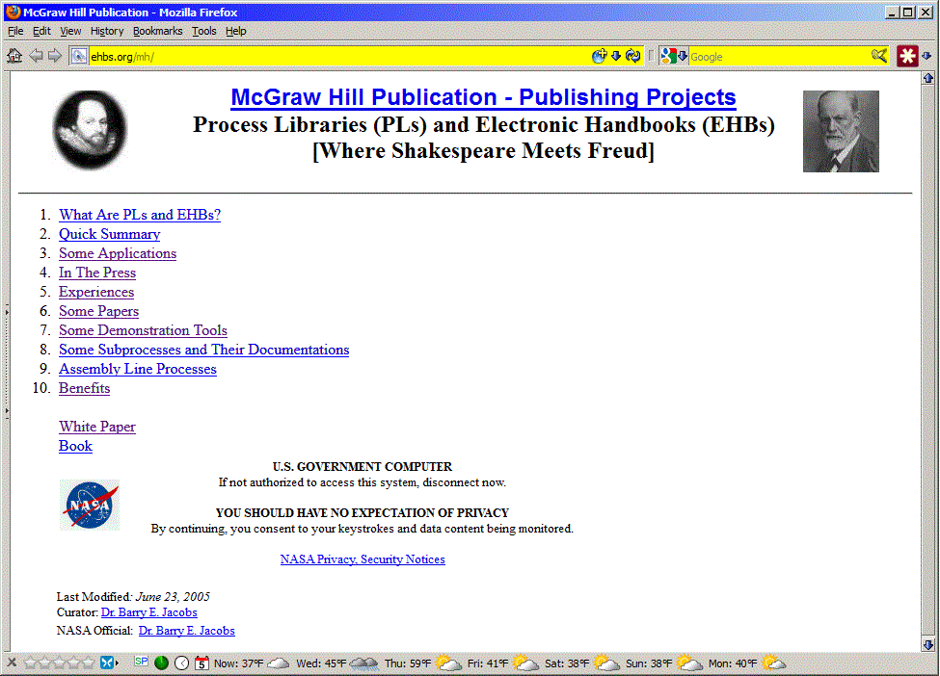
Task: Open the search engine selector dropdown arrow
Action: pyautogui.click(x=683, y=56)
